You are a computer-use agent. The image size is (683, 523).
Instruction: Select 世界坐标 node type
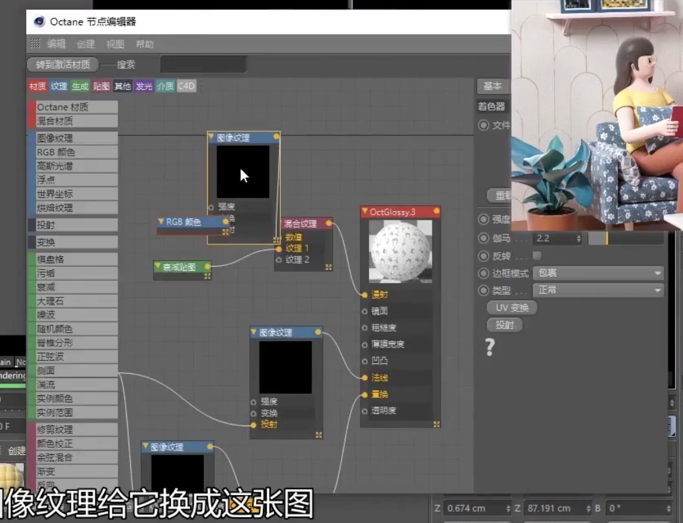(73, 194)
